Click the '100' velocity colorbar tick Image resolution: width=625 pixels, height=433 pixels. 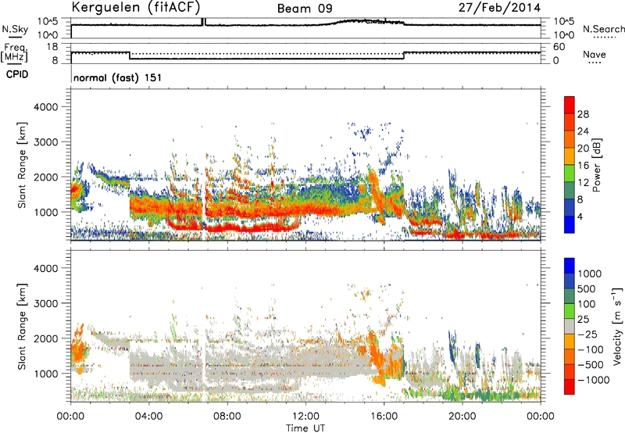coord(587,304)
